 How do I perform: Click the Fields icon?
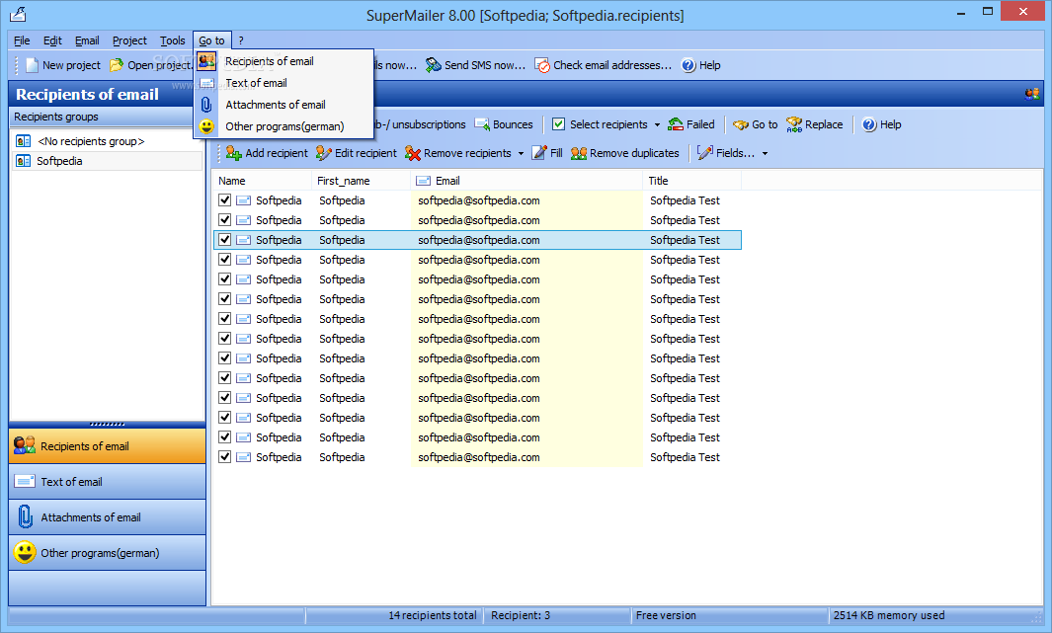pyautogui.click(x=705, y=153)
